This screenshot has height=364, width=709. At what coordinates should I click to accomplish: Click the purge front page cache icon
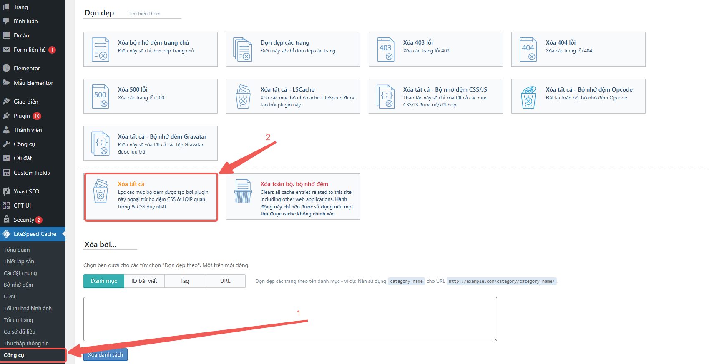pyautogui.click(x=101, y=50)
